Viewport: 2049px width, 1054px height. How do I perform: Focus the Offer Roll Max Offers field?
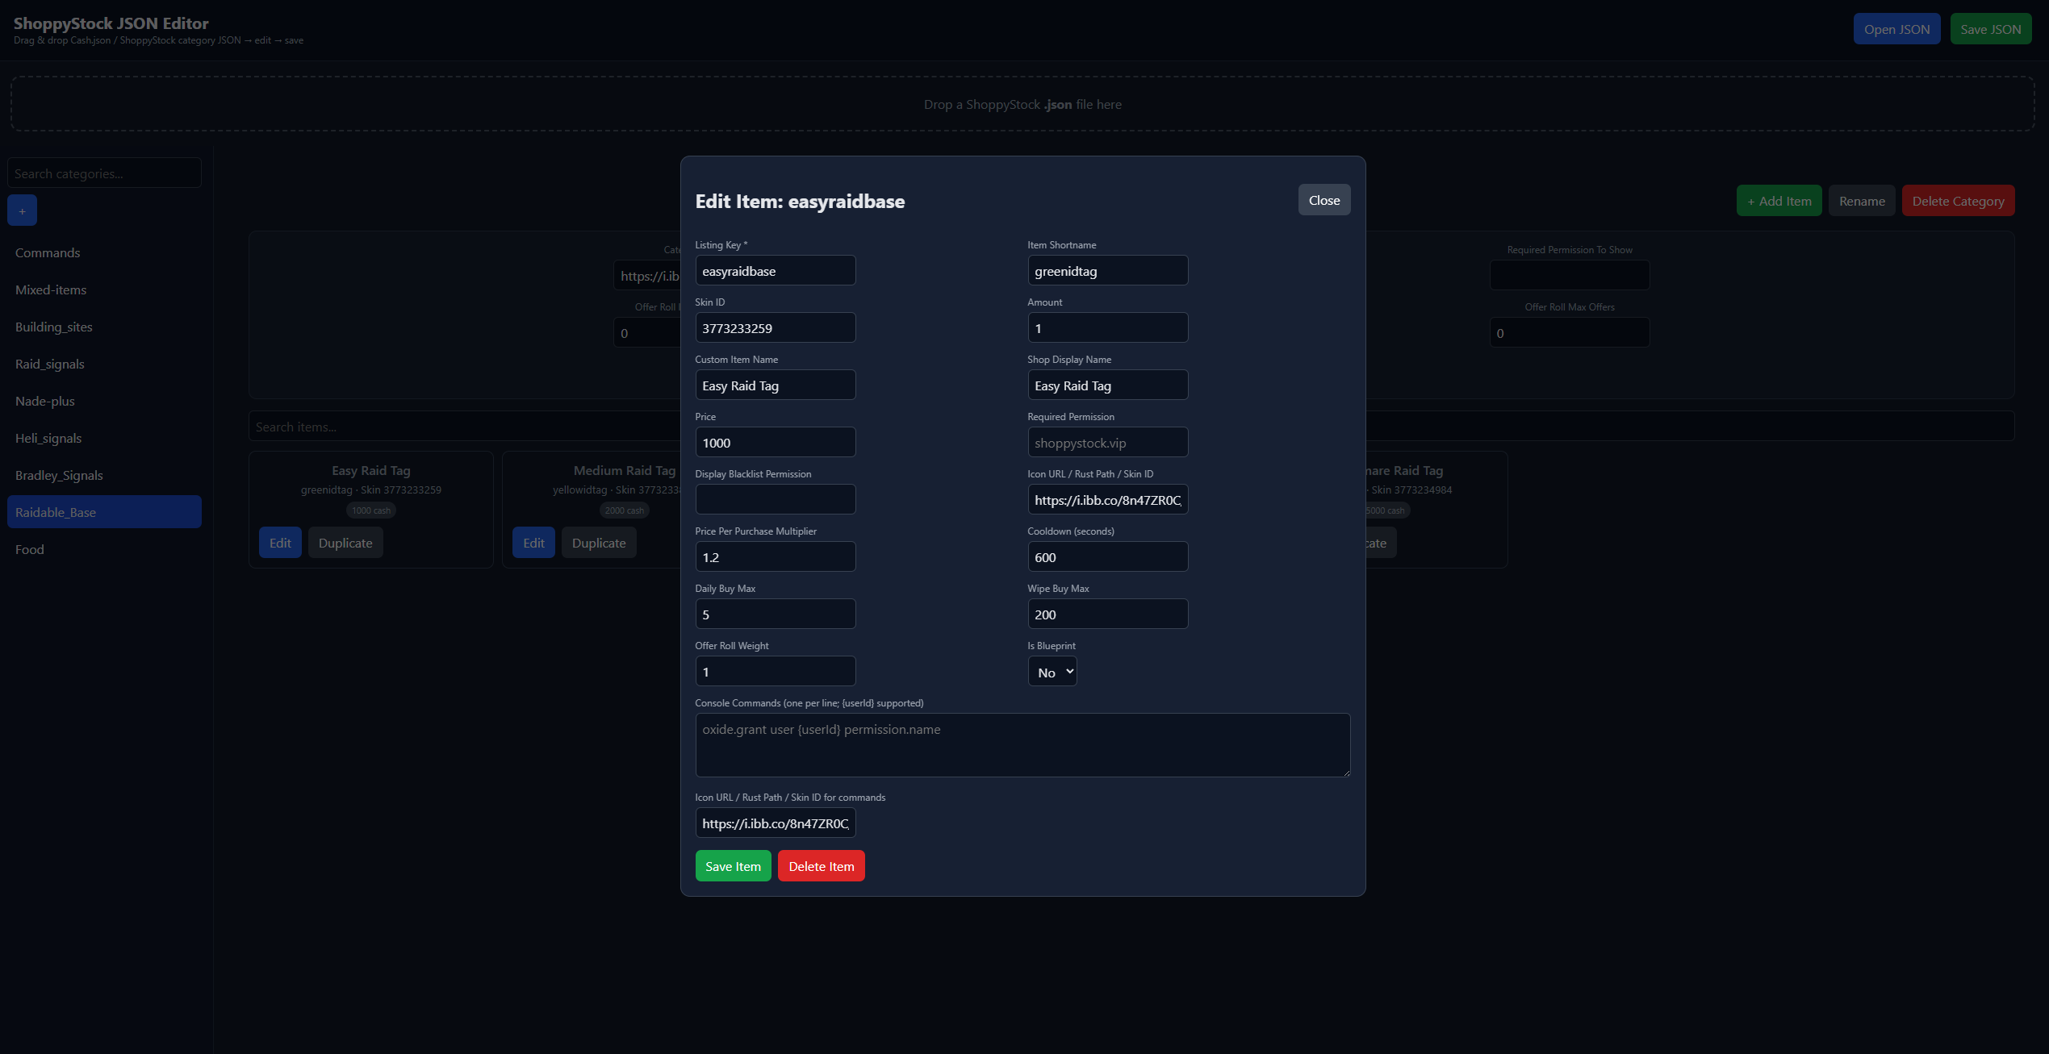coord(1569,333)
